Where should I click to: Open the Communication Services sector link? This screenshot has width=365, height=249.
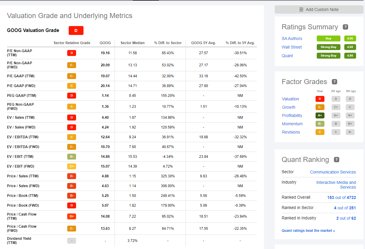tap(333, 172)
